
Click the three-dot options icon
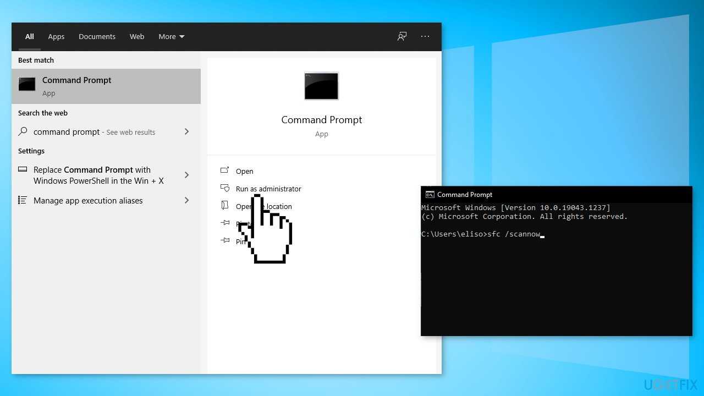(x=425, y=36)
